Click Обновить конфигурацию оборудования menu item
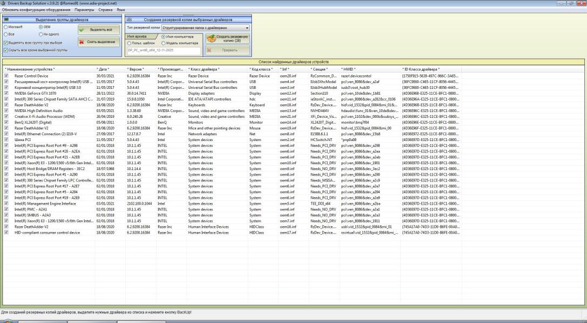 pos(36,10)
